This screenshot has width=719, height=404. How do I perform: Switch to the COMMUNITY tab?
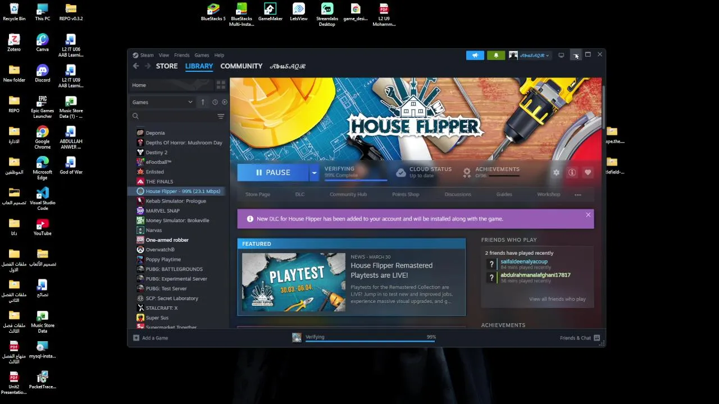click(x=242, y=66)
